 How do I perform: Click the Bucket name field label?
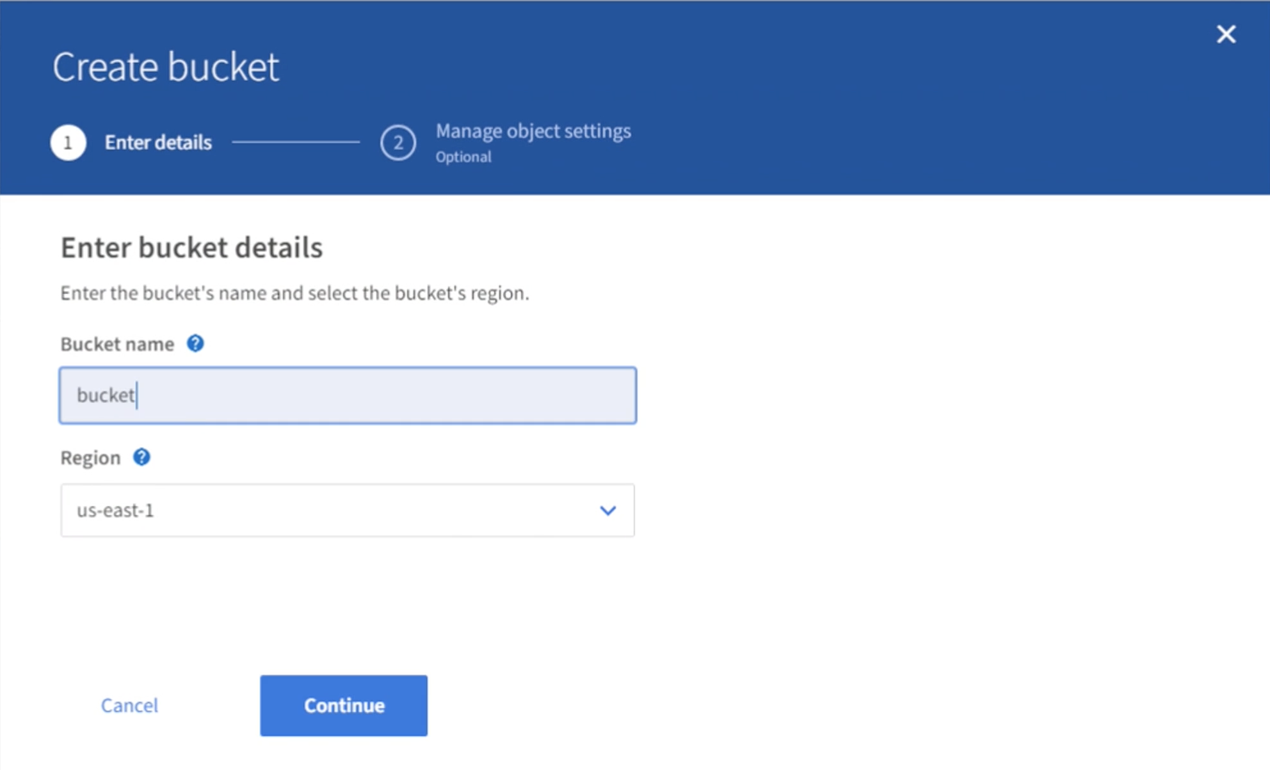click(x=117, y=344)
